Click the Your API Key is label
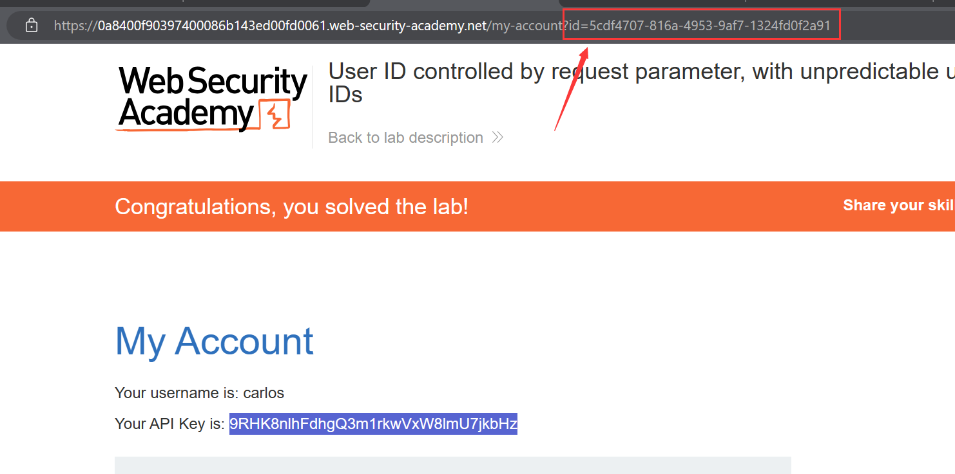 tap(169, 424)
